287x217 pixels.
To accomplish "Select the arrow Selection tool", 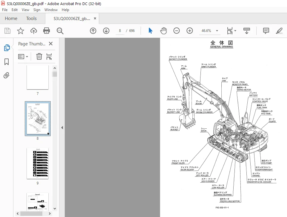I will tap(150, 31).
